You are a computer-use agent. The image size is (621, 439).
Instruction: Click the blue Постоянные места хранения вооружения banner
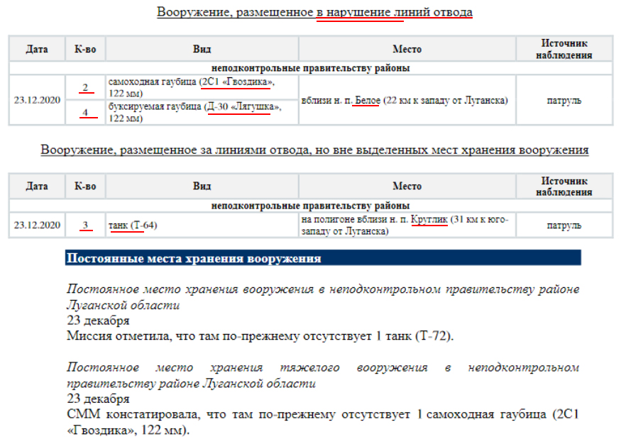pos(323,257)
